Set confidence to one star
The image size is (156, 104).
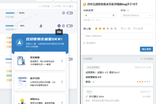pyautogui.click(x=96, y=29)
